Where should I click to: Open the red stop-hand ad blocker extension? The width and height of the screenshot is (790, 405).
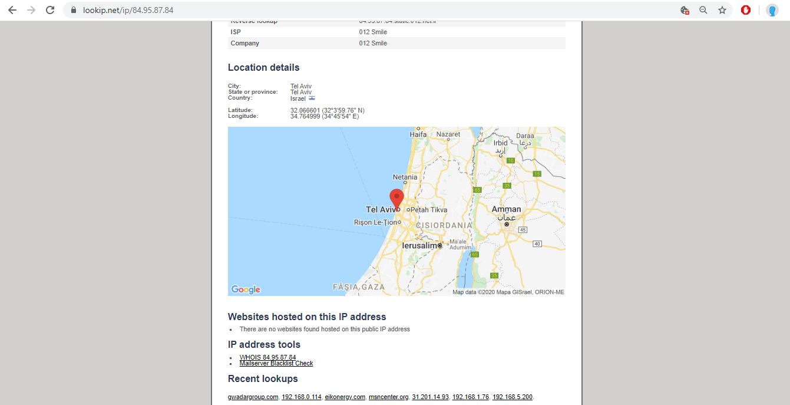coord(746,10)
